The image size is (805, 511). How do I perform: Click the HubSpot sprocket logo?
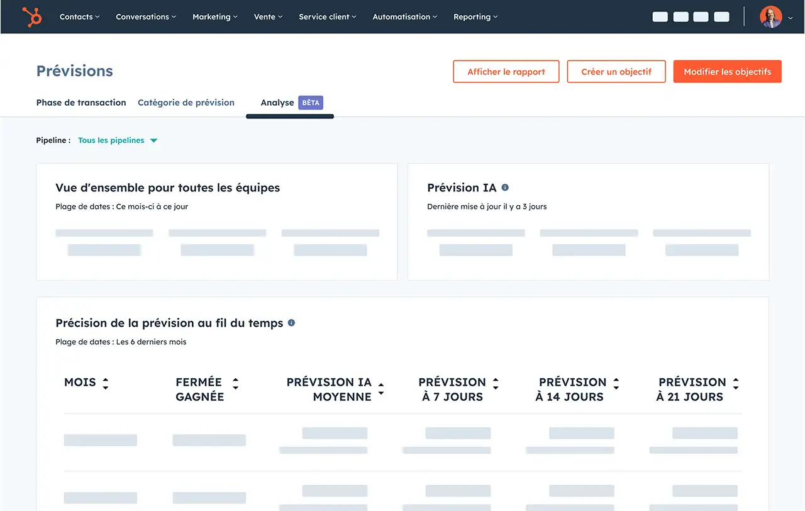[x=31, y=17]
